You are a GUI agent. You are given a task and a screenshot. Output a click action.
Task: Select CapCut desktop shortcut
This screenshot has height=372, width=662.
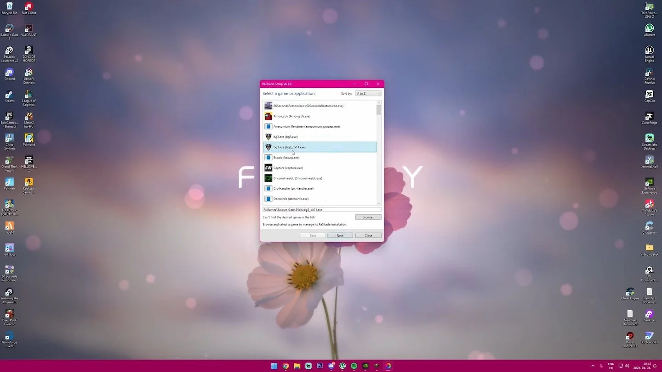(649, 96)
